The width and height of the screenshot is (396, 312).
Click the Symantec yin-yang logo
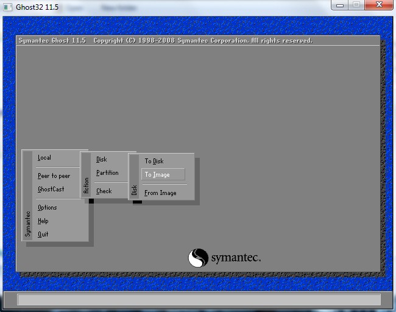[x=198, y=258]
